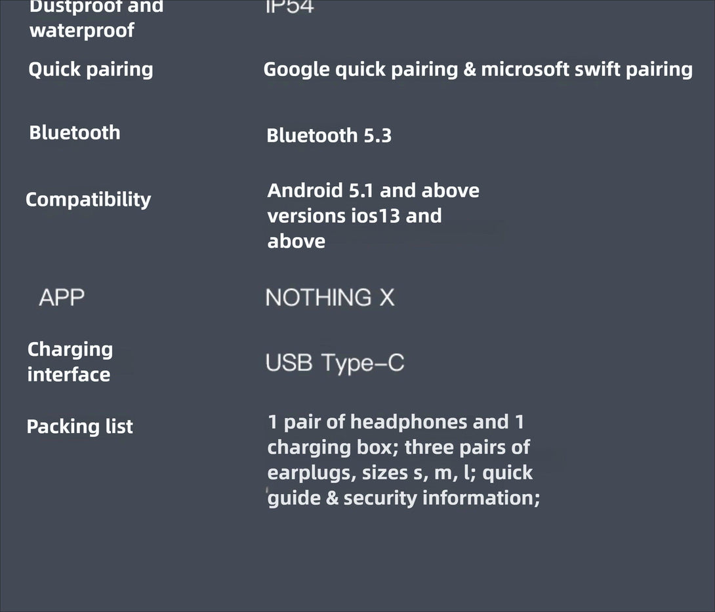Image resolution: width=715 pixels, height=612 pixels.
Task: Click "guide & security information;" line
Action: [403, 498]
